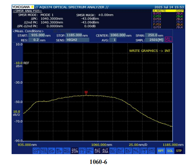The image size is (192, 168).
Task: Select STP stop sweep mode
Action: click(x=179, y=151)
